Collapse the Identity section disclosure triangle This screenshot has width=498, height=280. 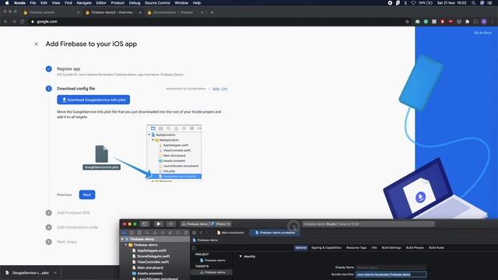(240, 256)
